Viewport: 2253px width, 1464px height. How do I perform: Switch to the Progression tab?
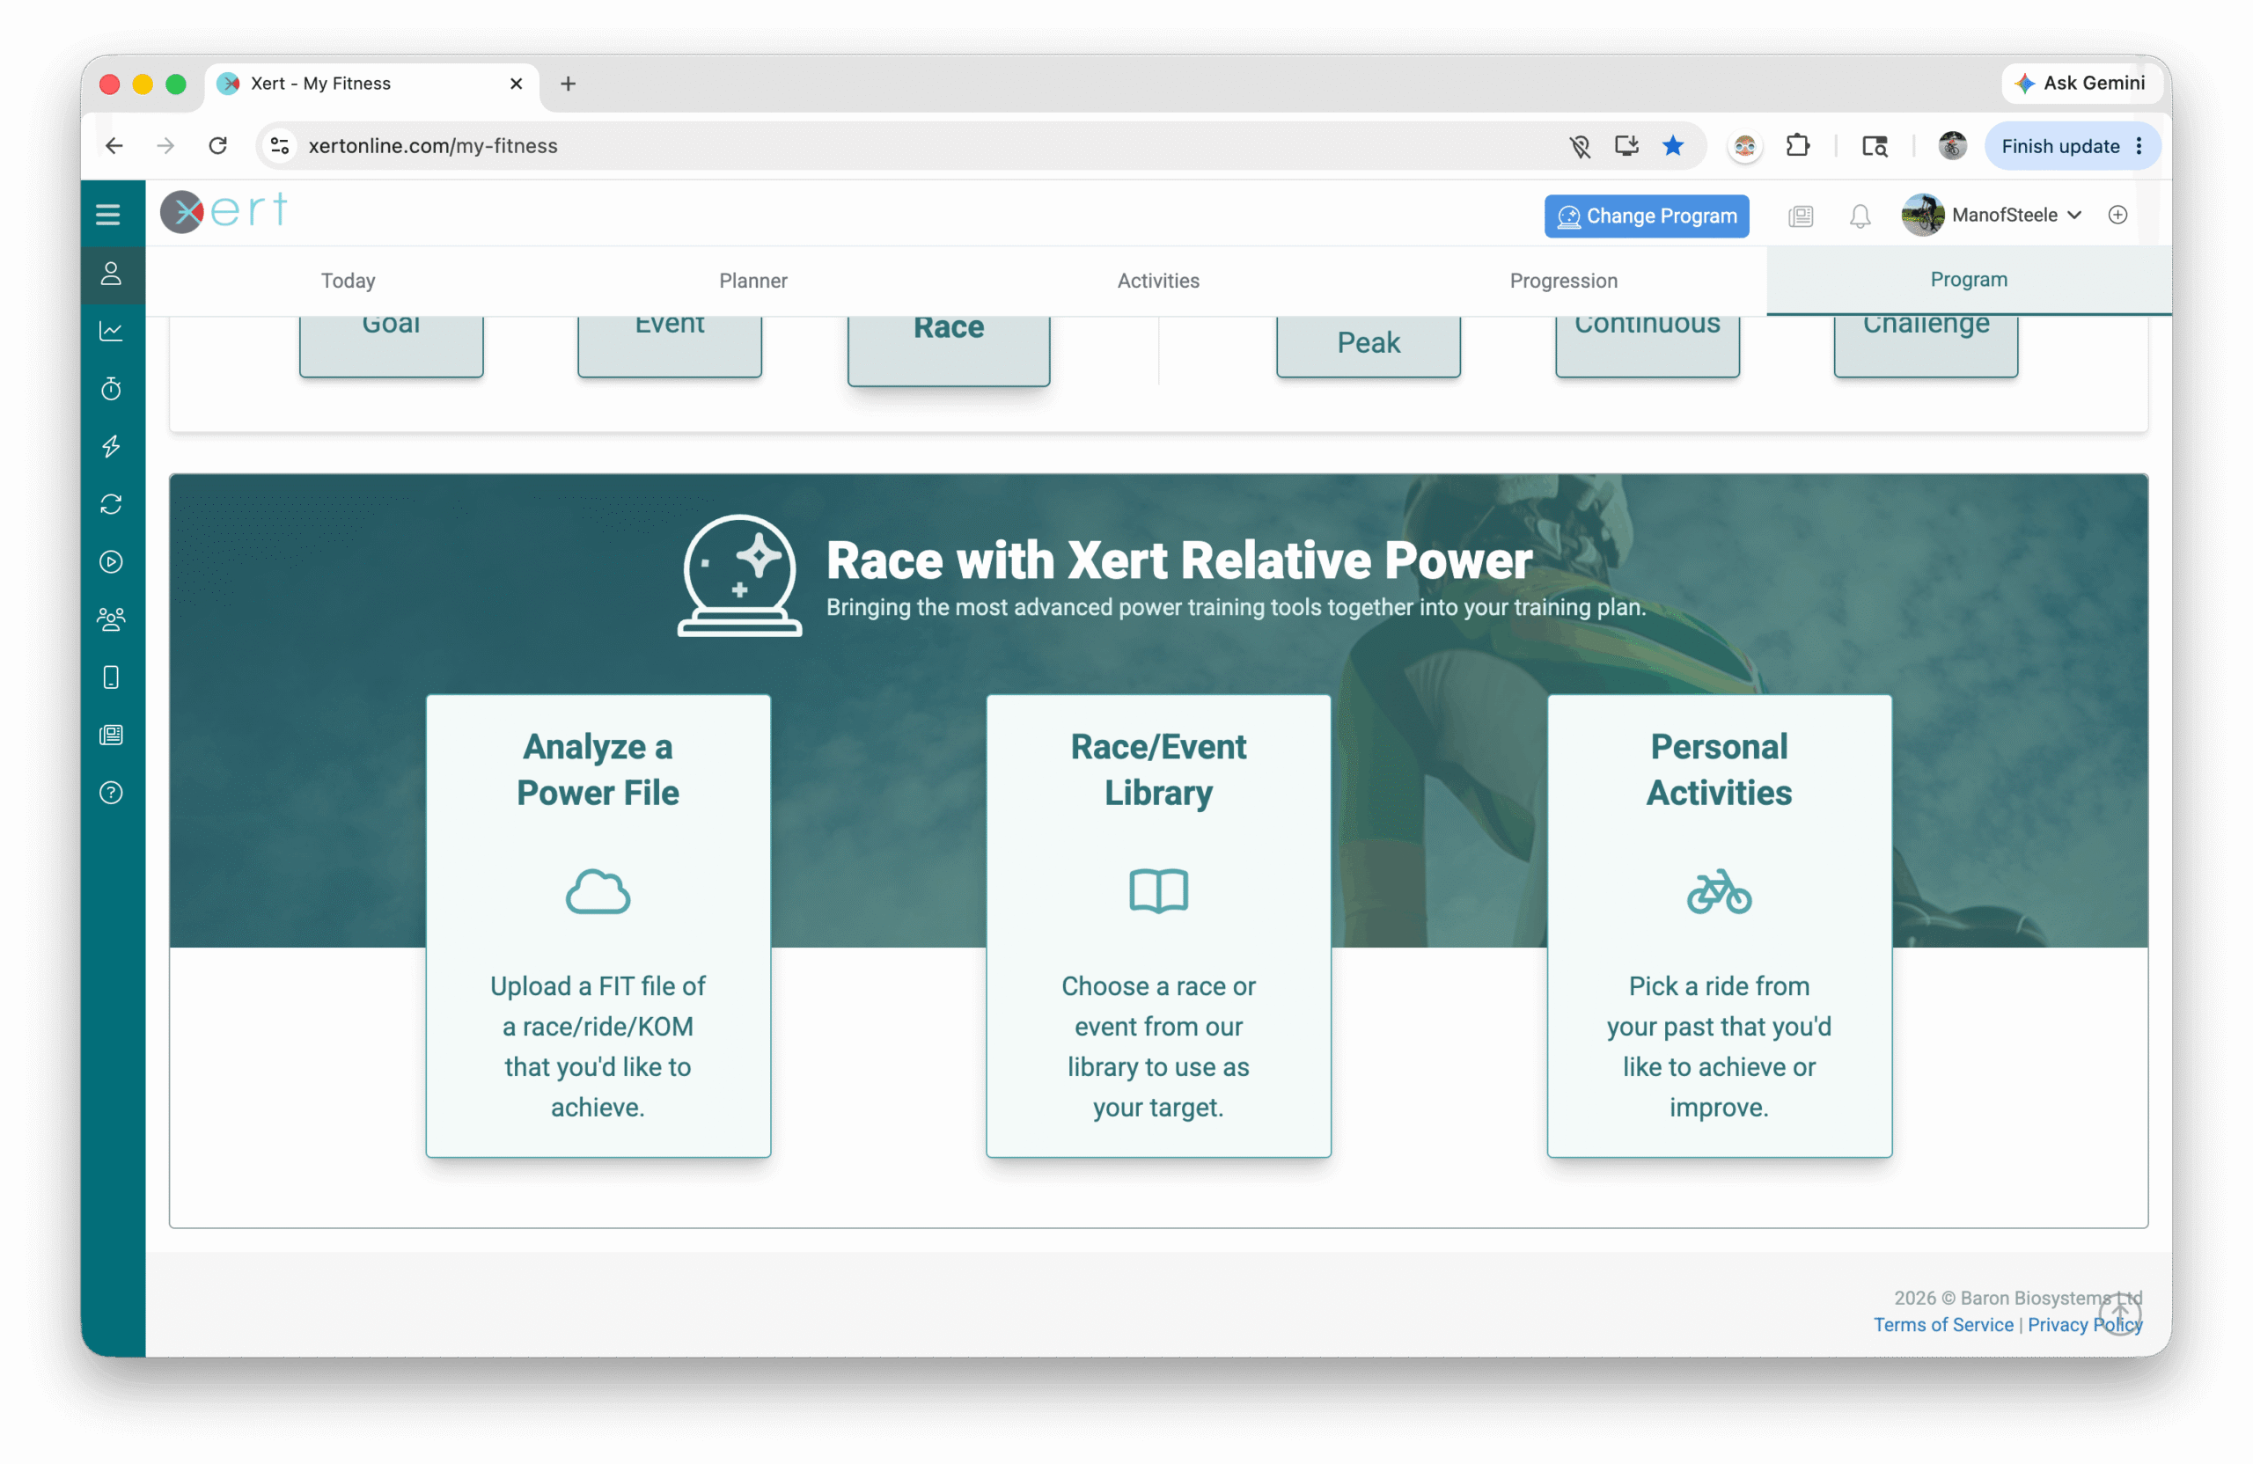coord(1563,281)
